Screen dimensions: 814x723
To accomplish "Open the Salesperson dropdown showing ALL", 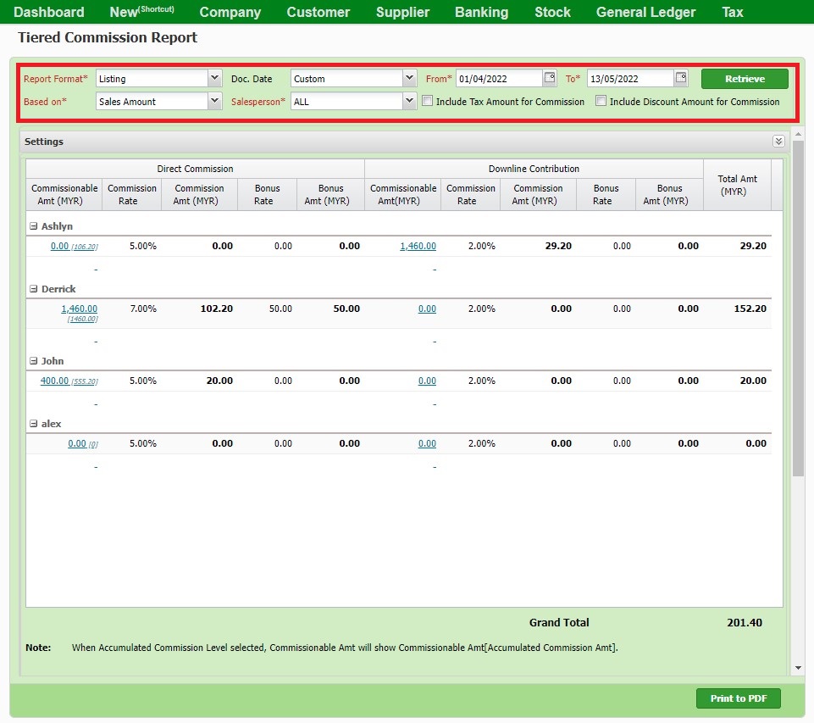I will click(x=409, y=101).
